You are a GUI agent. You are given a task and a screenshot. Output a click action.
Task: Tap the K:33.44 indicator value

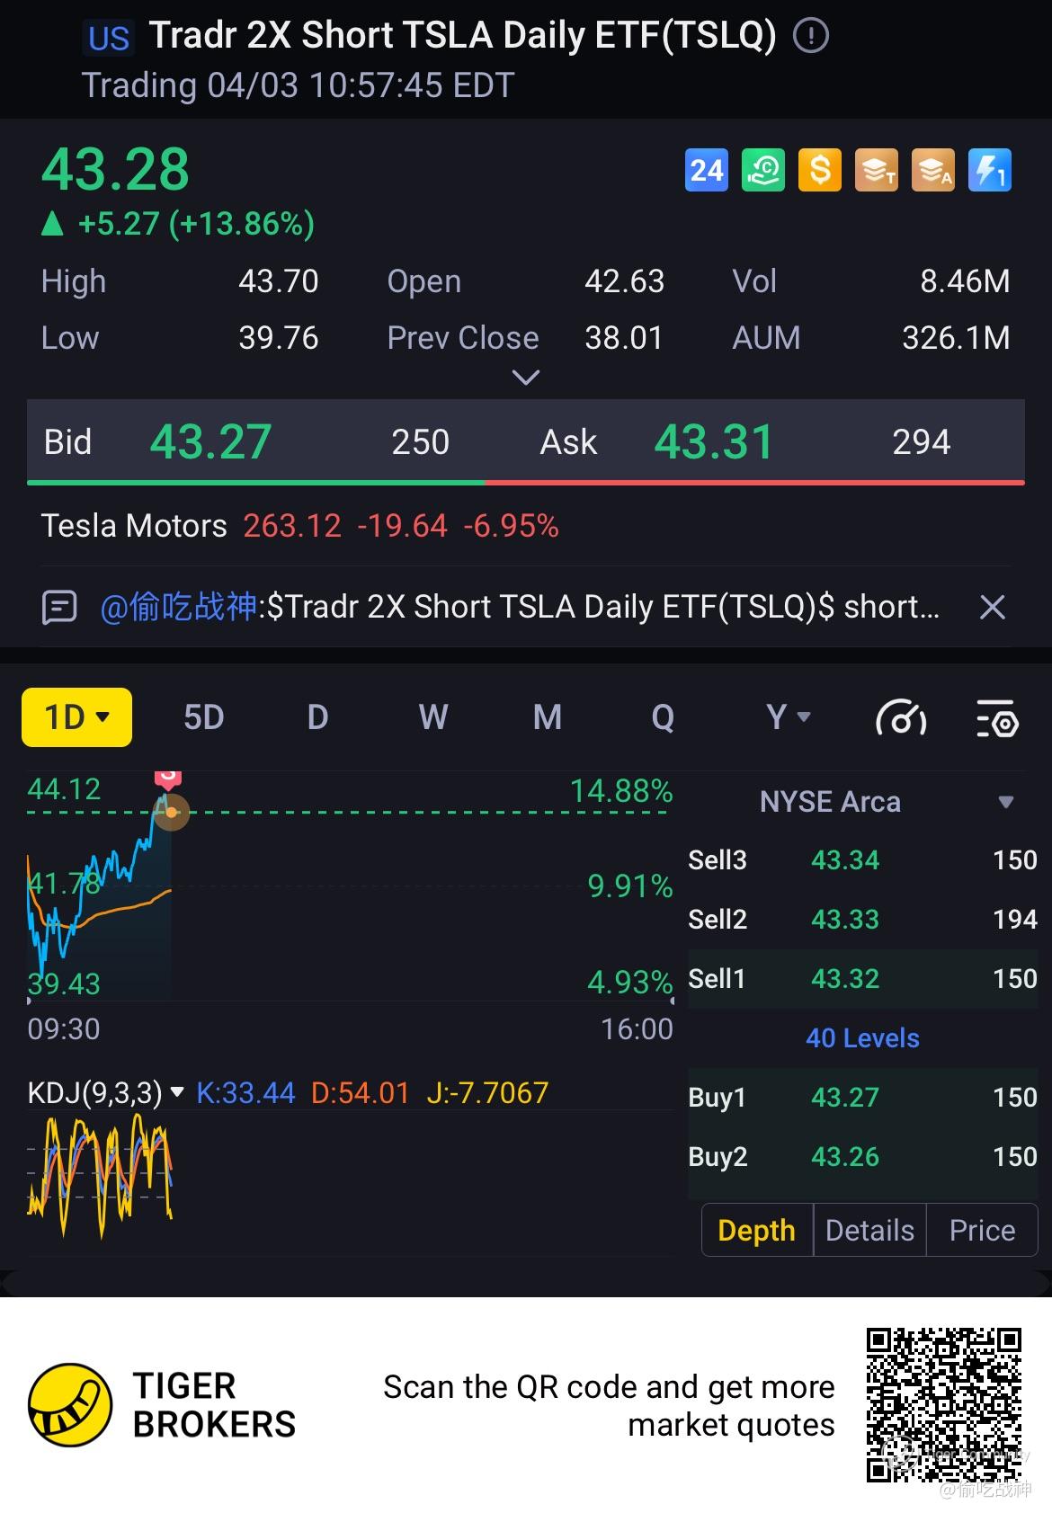pyautogui.click(x=245, y=1092)
